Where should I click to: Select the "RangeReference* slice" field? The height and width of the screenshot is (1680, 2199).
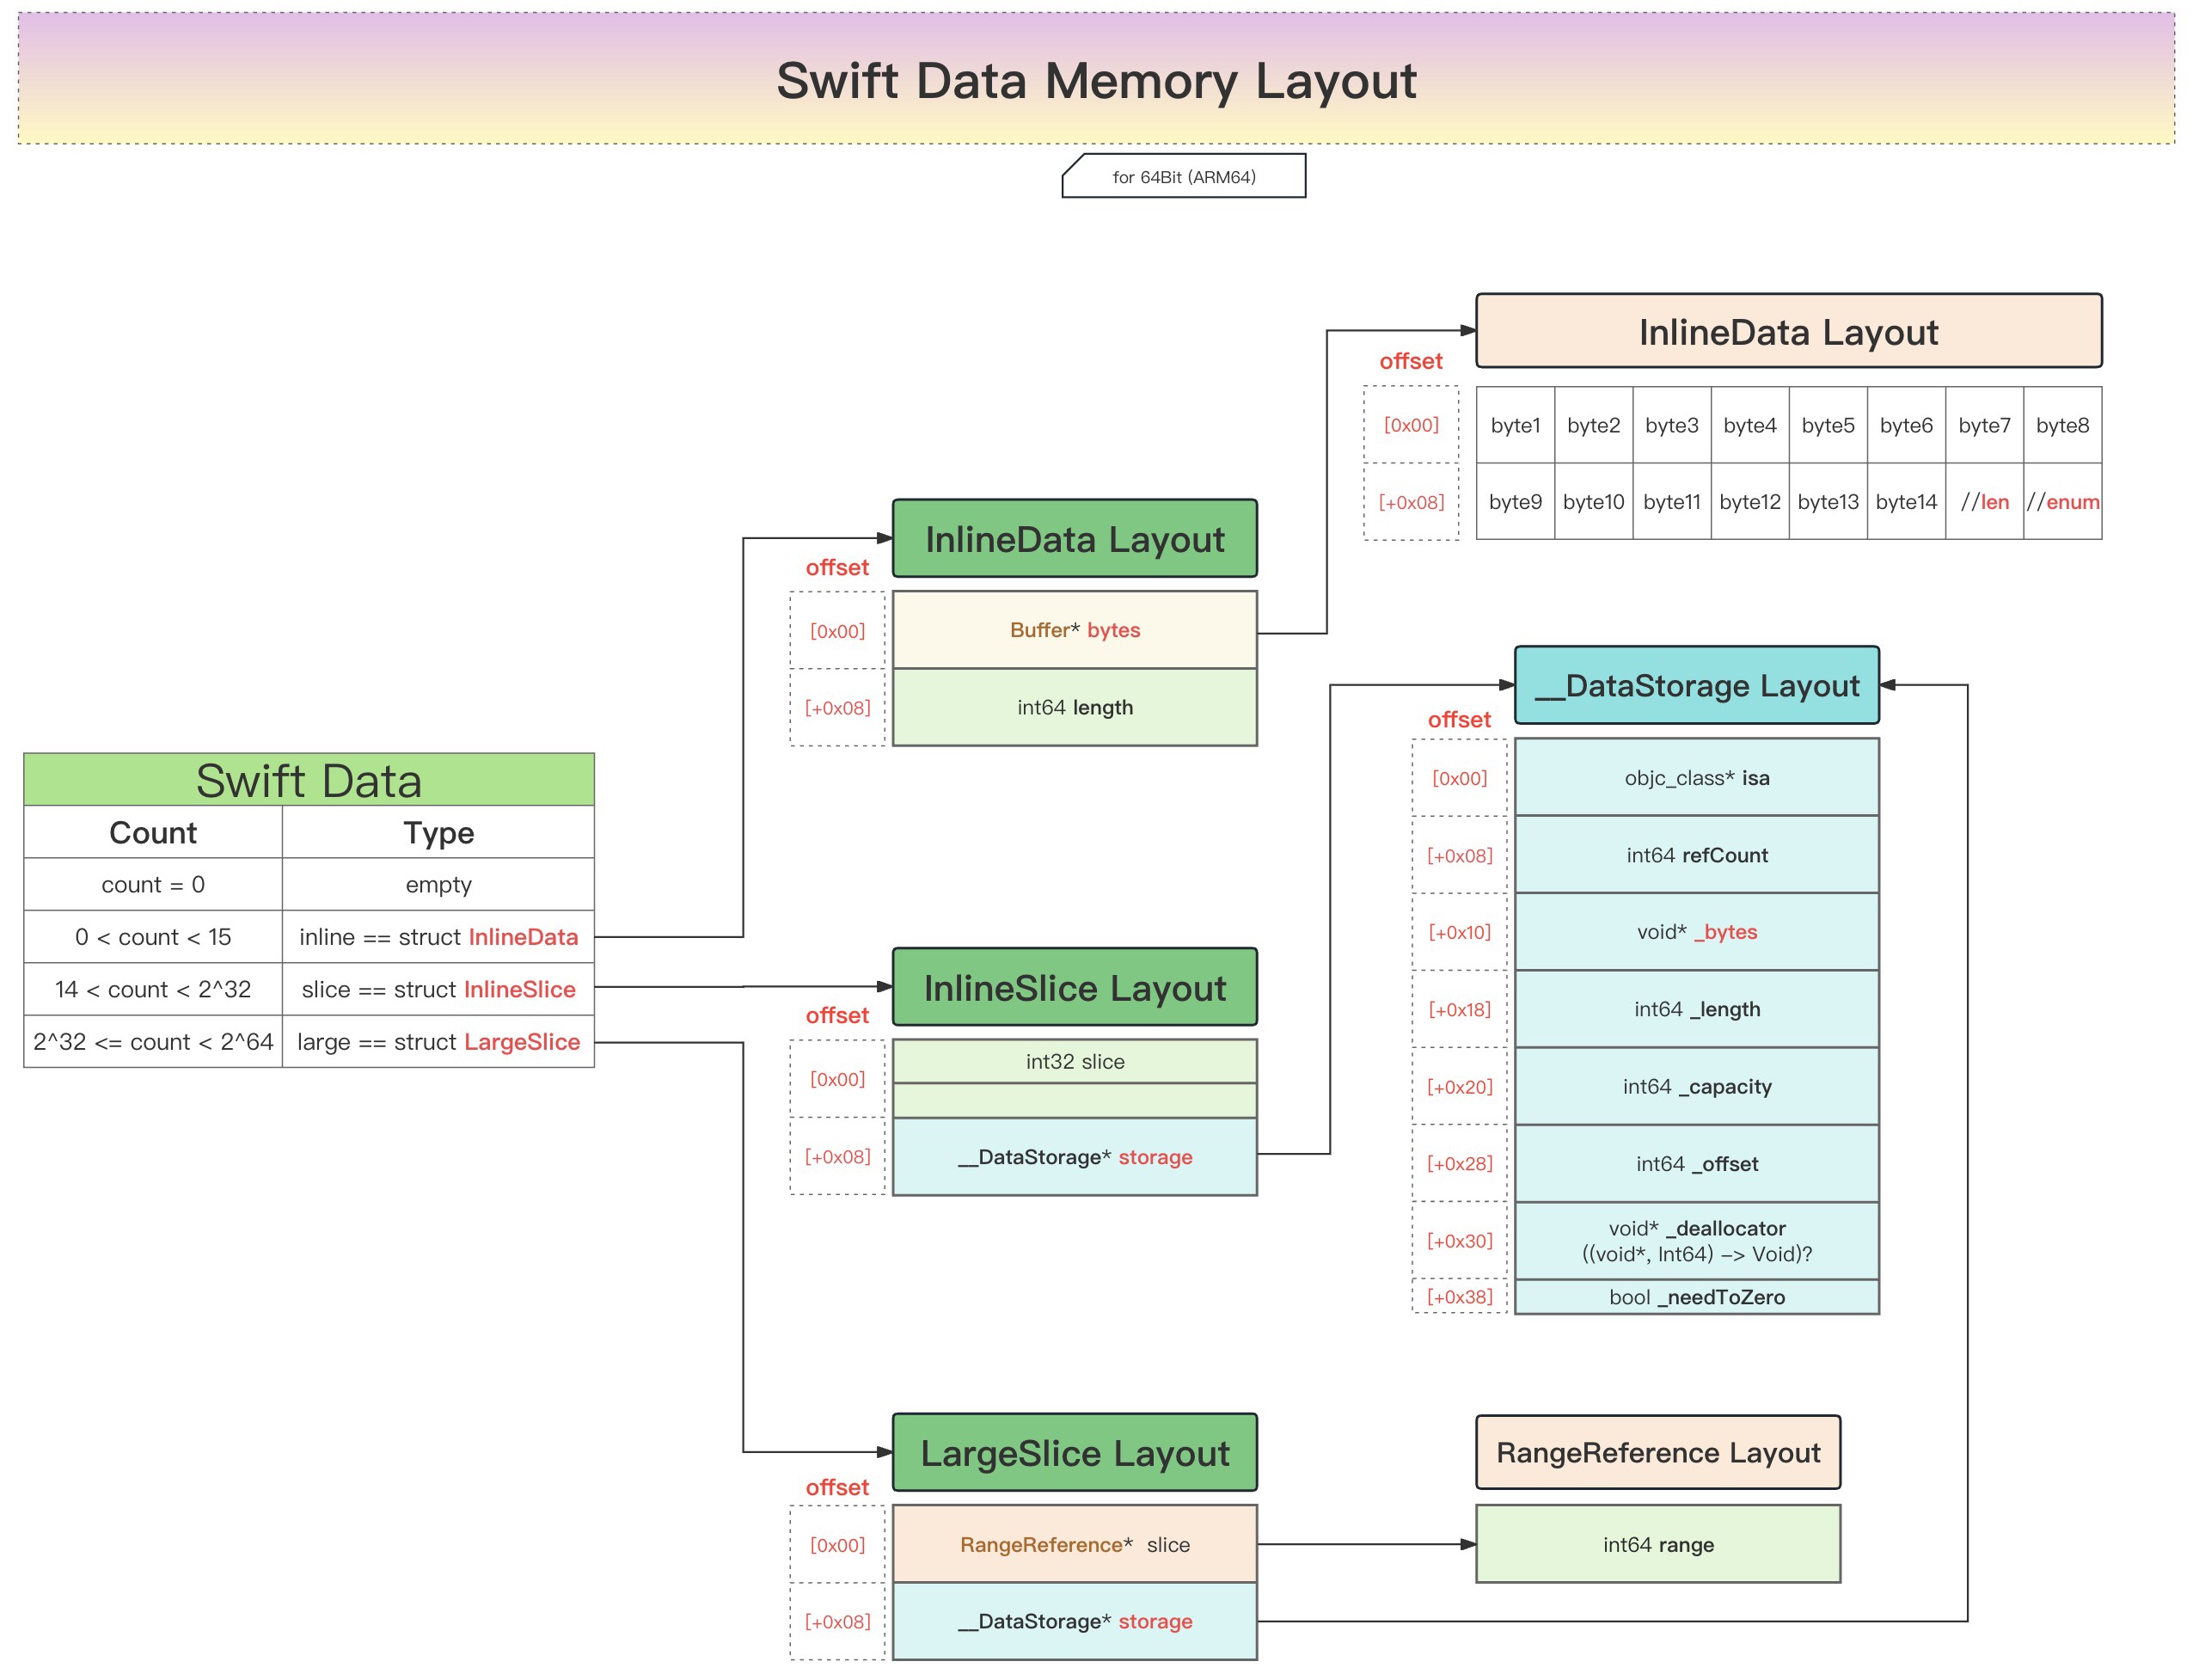click(x=1075, y=1544)
